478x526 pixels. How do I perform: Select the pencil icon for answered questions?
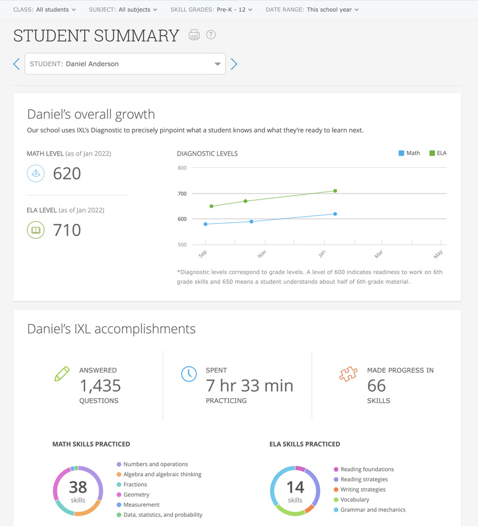(62, 373)
